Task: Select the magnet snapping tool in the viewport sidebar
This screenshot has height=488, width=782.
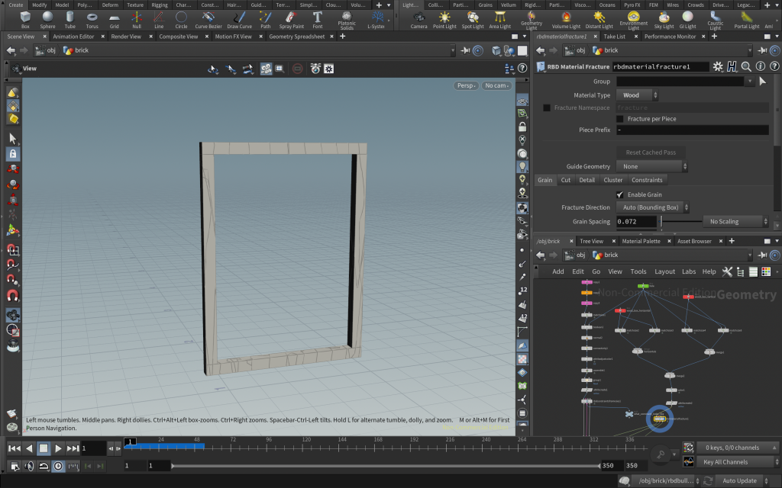Action: tap(13, 297)
